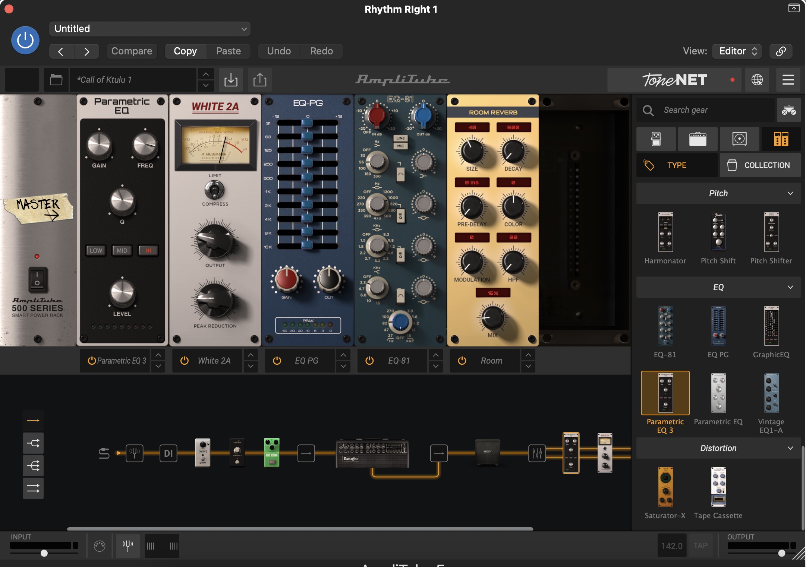The width and height of the screenshot is (806, 567).
Task: Switch to the COLLECTION tab
Action: 761,165
